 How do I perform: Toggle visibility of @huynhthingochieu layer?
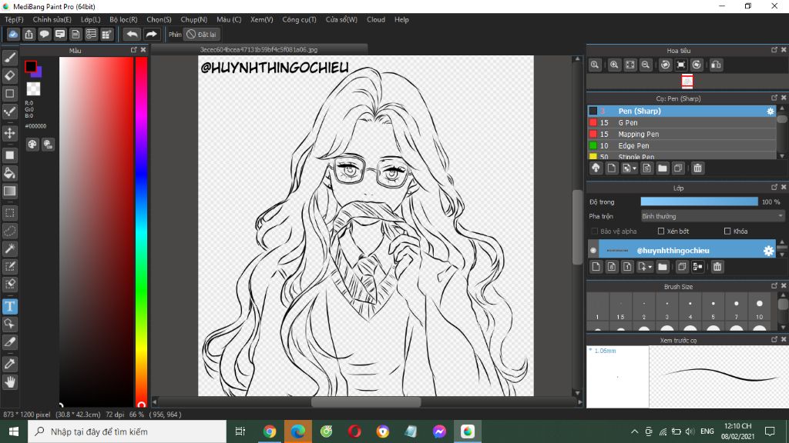[593, 250]
